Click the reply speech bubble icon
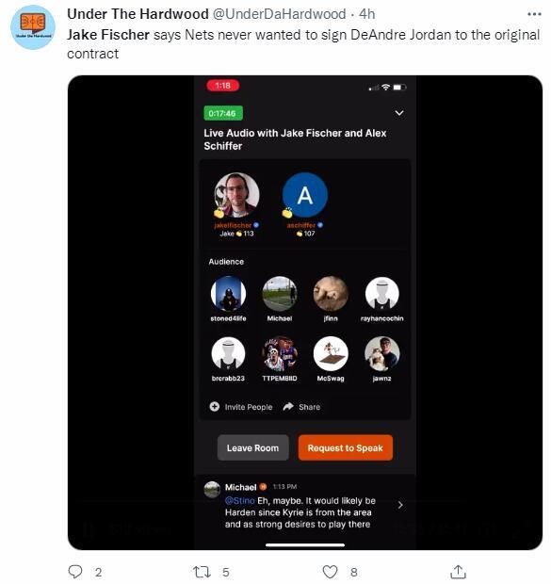The height and width of the screenshot is (584, 551). pos(75,572)
